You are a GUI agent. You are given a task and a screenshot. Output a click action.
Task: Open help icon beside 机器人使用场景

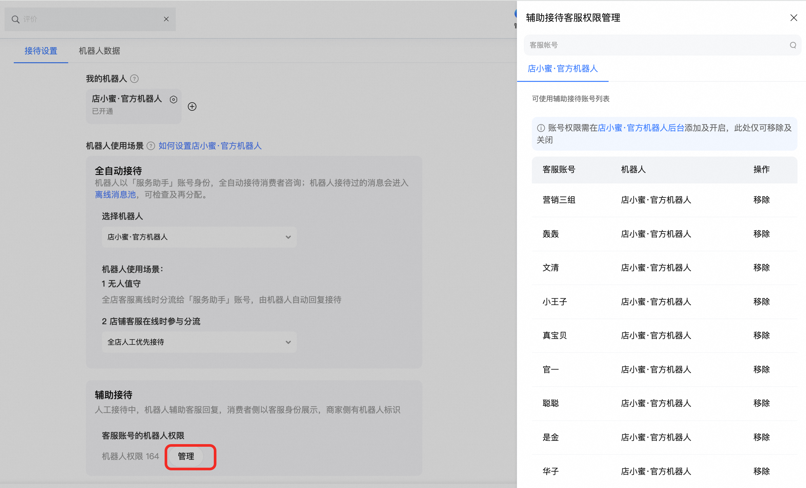click(x=151, y=146)
